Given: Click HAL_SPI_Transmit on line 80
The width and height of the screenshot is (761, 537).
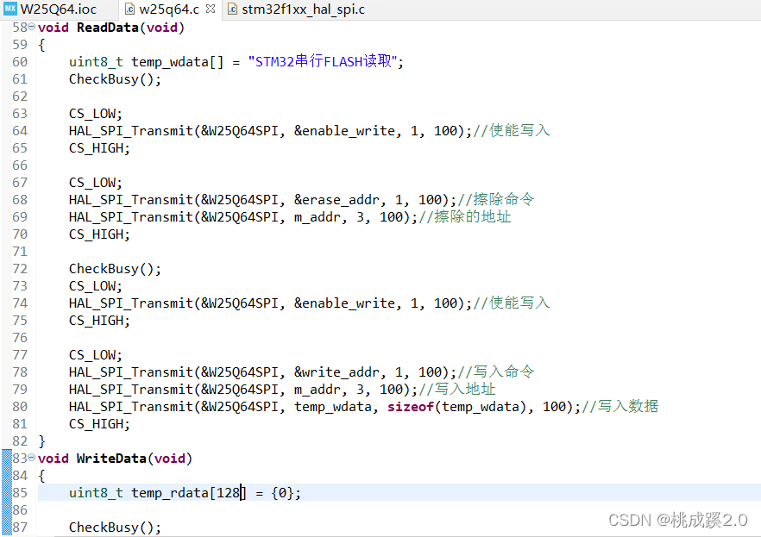Looking at the screenshot, I should click(x=131, y=407).
